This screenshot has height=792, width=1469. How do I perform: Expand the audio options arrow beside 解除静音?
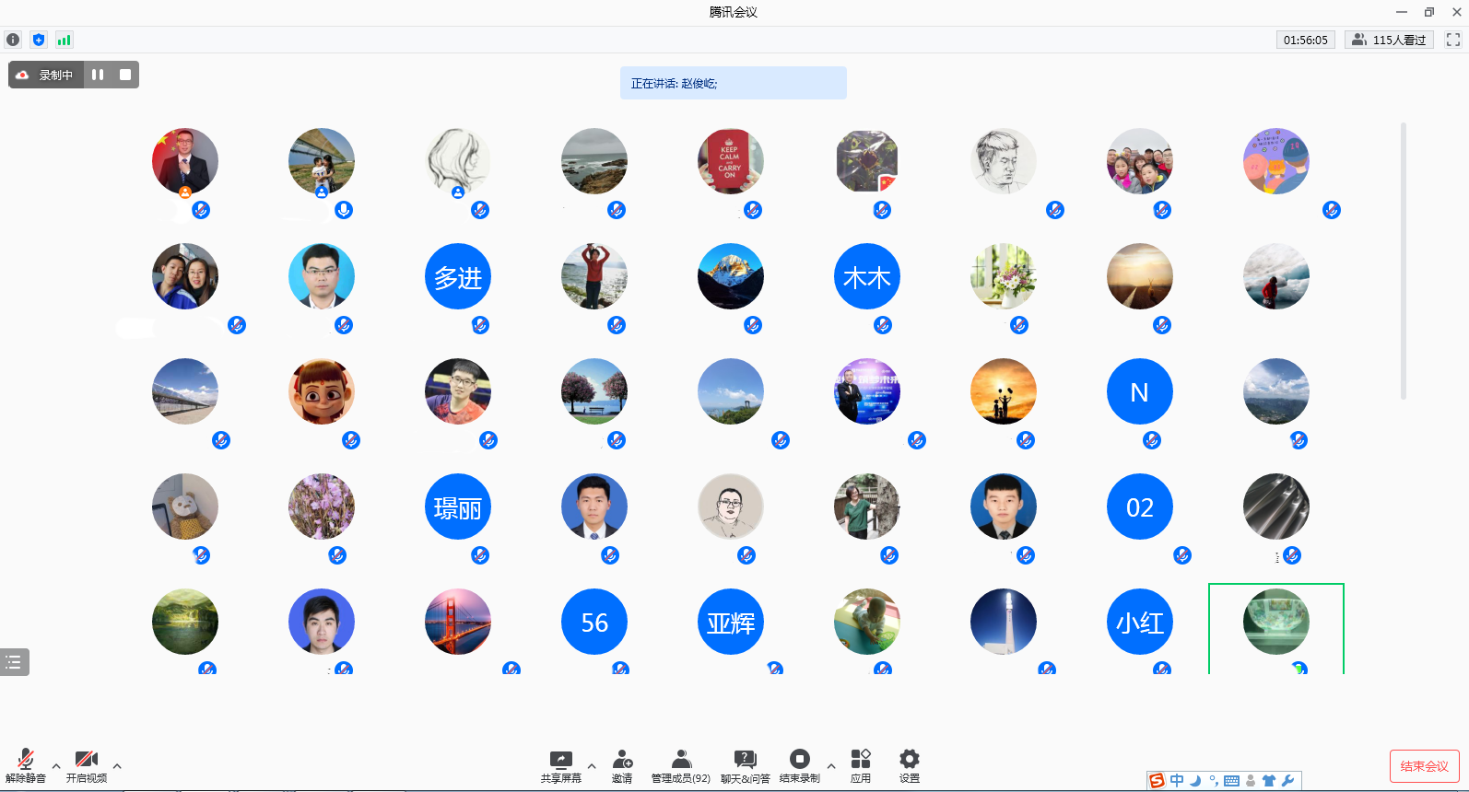tap(56, 765)
